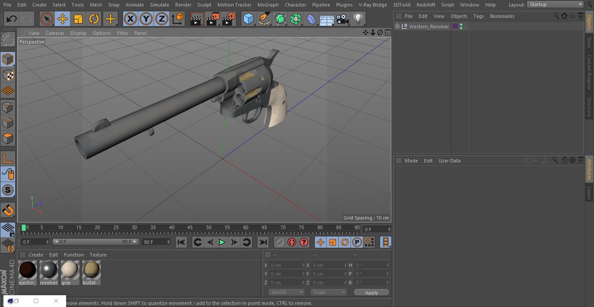Go to end of animation

pyautogui.click(x=263, y=242)
